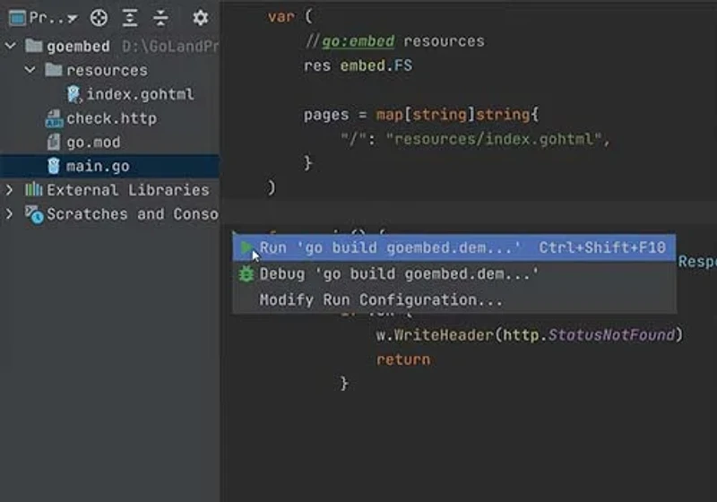Click the goembed folder icon
This screenshot has height=502, width=717.
pos(34,46)
